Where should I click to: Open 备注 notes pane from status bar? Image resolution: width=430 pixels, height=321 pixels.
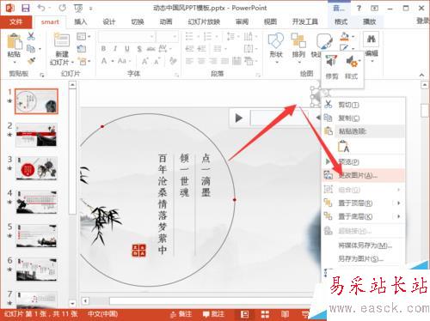(181, 314)
